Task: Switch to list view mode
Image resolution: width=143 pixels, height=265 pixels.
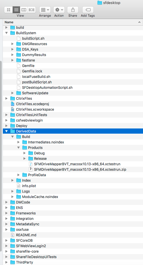Action: [x=16, y=10]
